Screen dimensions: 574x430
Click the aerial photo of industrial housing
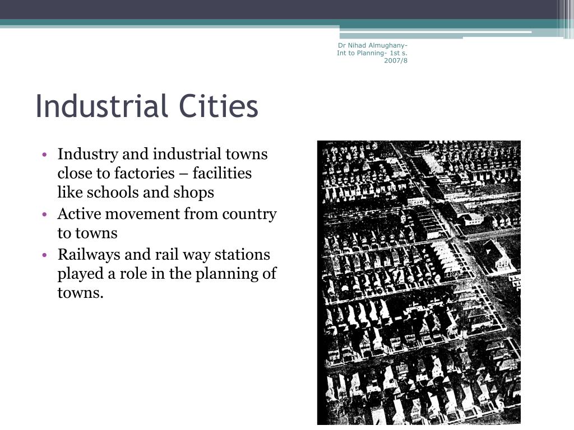click(x=419, y=282)
